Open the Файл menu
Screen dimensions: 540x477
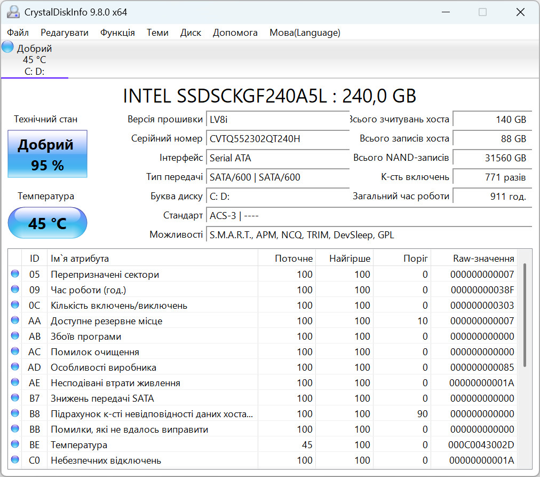pos(18,33)
